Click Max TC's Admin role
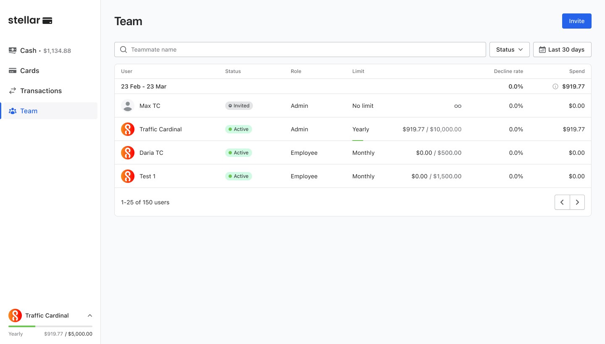605x344 pixels. 300,106
